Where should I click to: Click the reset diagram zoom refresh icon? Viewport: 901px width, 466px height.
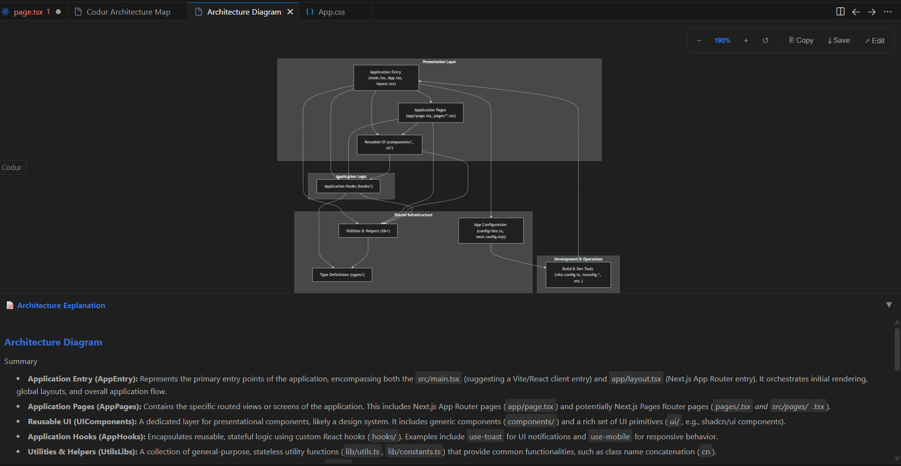click(x=765, y=40)
